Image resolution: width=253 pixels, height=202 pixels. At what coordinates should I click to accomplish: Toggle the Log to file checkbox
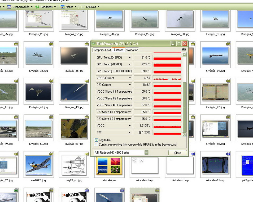click(96, 140)
